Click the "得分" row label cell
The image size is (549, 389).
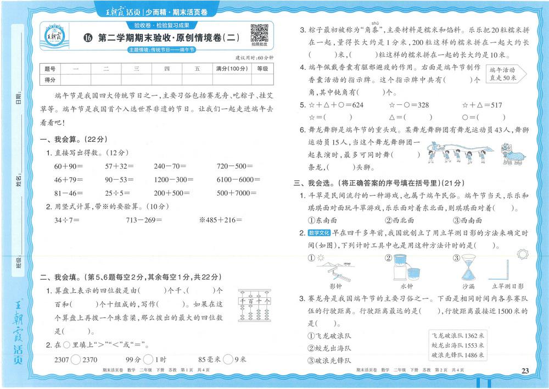[50, 80]
